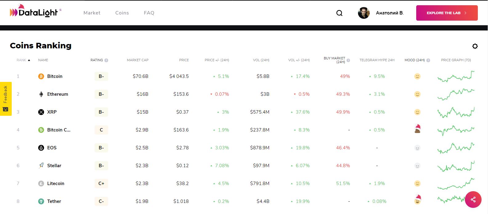Click EOS's gray mood emoji
The height and width of the screenshot is (214, 488).
coord(417,148)
